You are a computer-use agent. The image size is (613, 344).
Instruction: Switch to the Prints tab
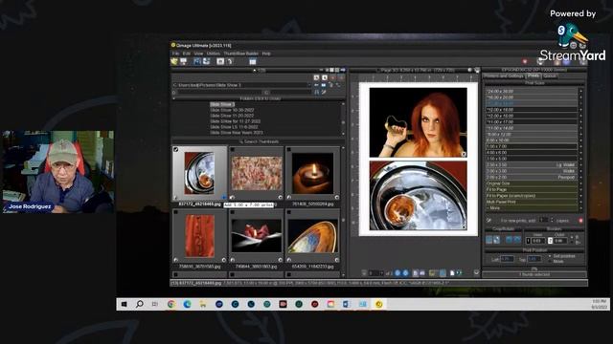[533, 76]
